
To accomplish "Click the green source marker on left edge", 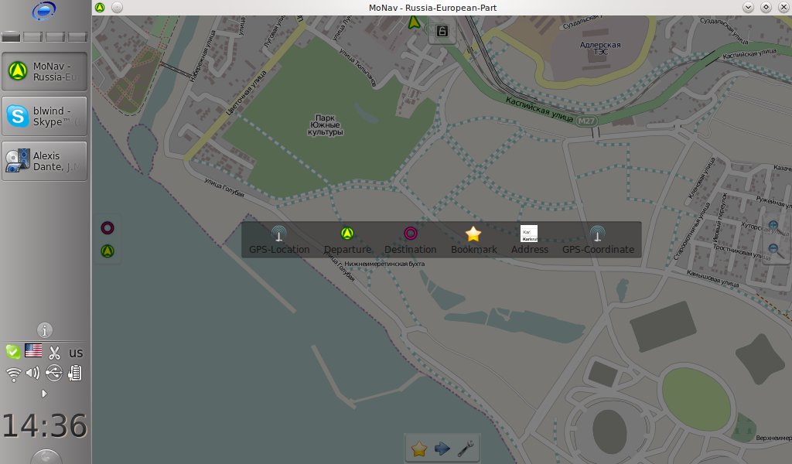I will 108,251.
